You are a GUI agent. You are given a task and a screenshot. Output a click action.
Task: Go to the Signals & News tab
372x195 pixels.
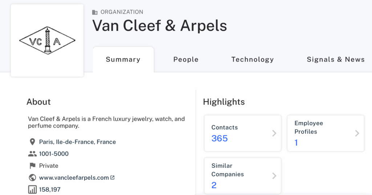[x=335, y=59]
